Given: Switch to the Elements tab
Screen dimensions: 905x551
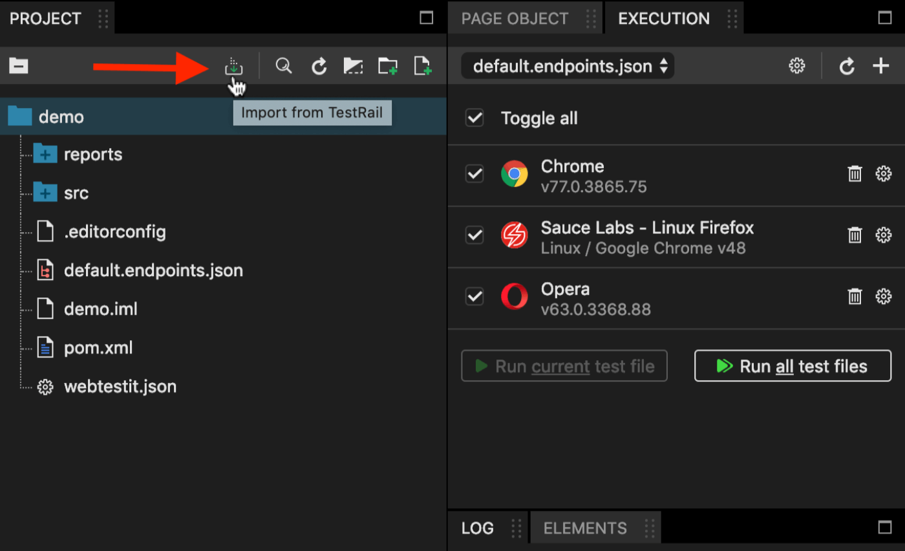Looking at the screenshot, I should click(595, 528).
